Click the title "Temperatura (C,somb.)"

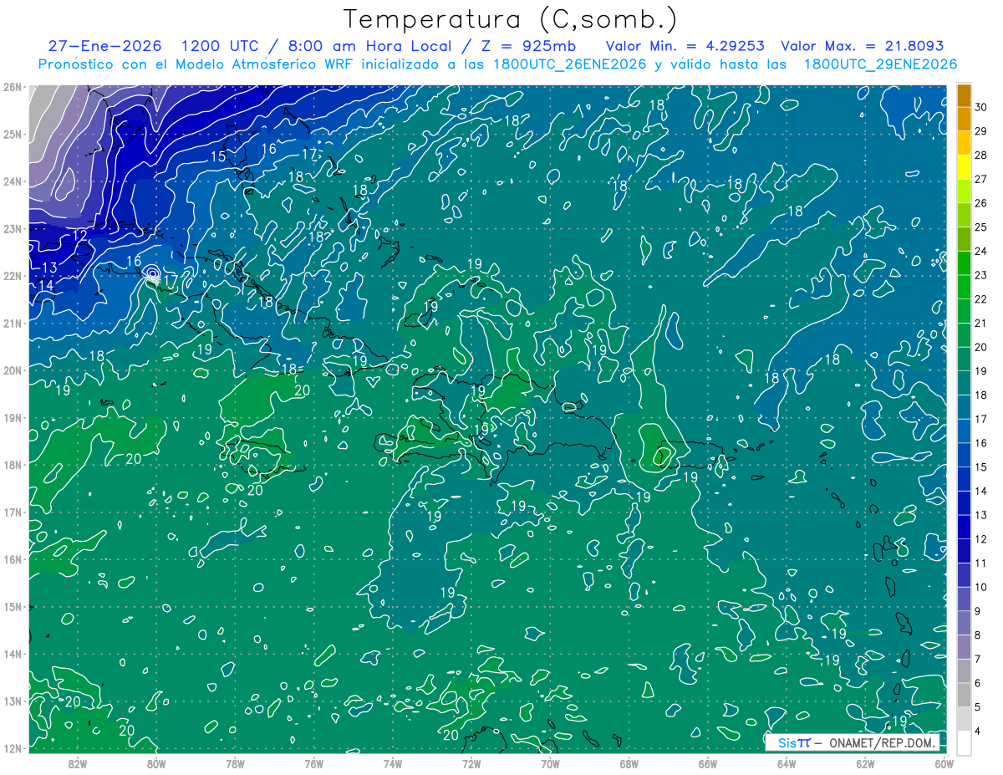[x=511, y=19]
